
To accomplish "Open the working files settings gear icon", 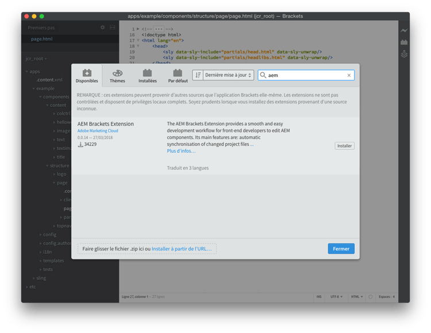I will pos(102,28).
